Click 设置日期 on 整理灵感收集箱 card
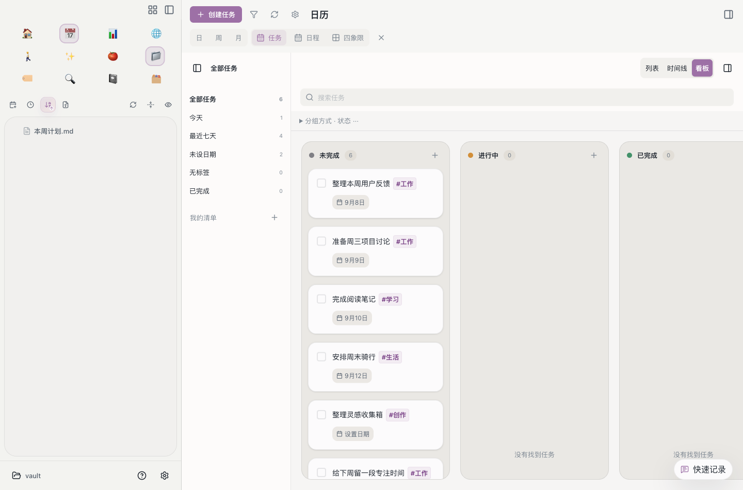The image size is (743, 490). 353,434
